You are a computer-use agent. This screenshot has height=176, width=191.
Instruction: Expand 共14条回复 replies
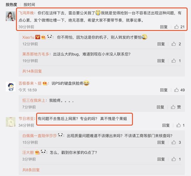tap(32, 71)
